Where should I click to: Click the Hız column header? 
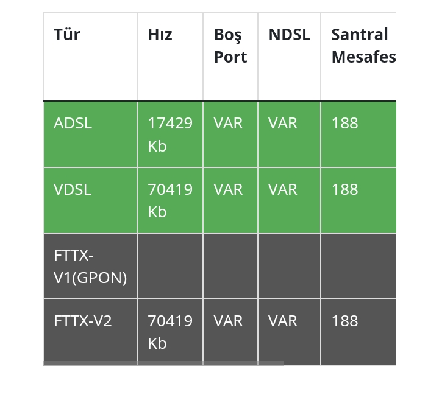coord(160,35)
